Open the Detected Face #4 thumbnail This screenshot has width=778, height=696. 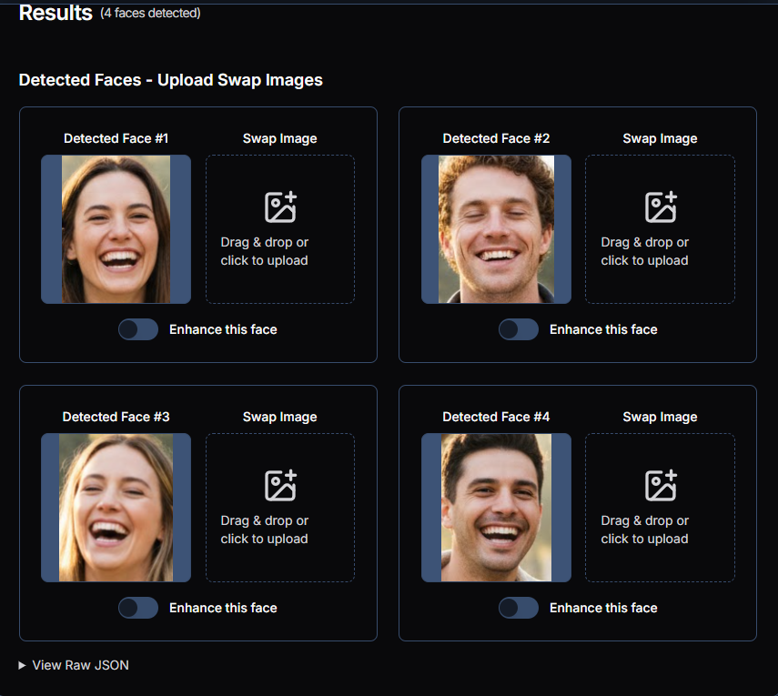coord(496,508)
